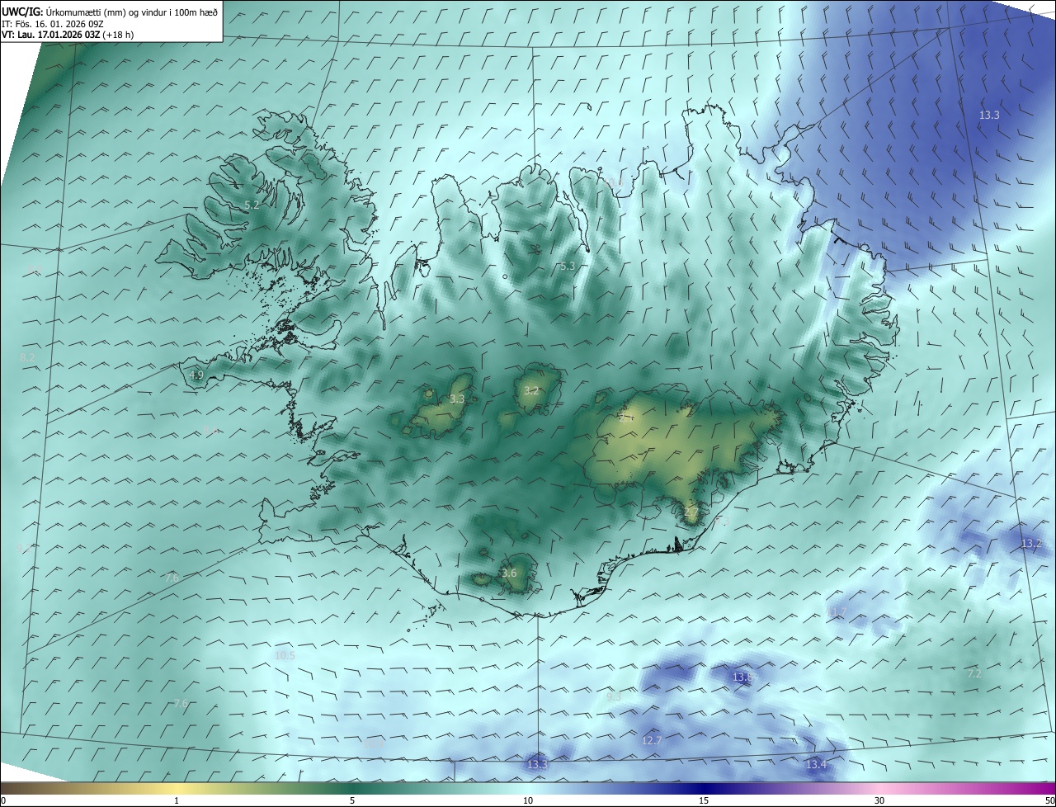Click the 13.2 value on the map
The width and height of the screenshot is (1056, 807).
click(x=1032, y=544)
